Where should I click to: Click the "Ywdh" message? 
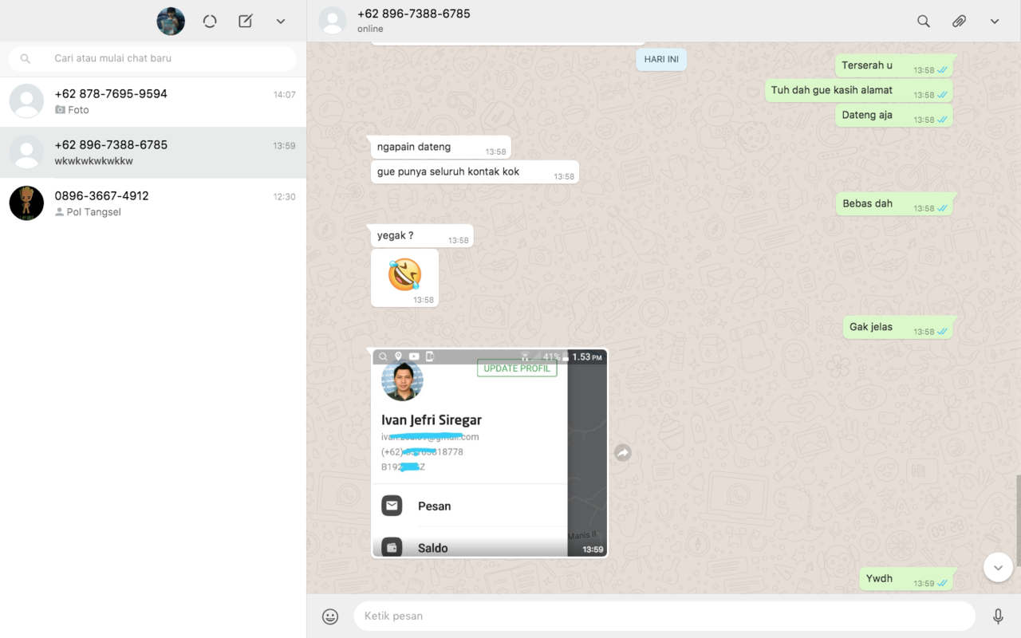(x=906, y=579)
